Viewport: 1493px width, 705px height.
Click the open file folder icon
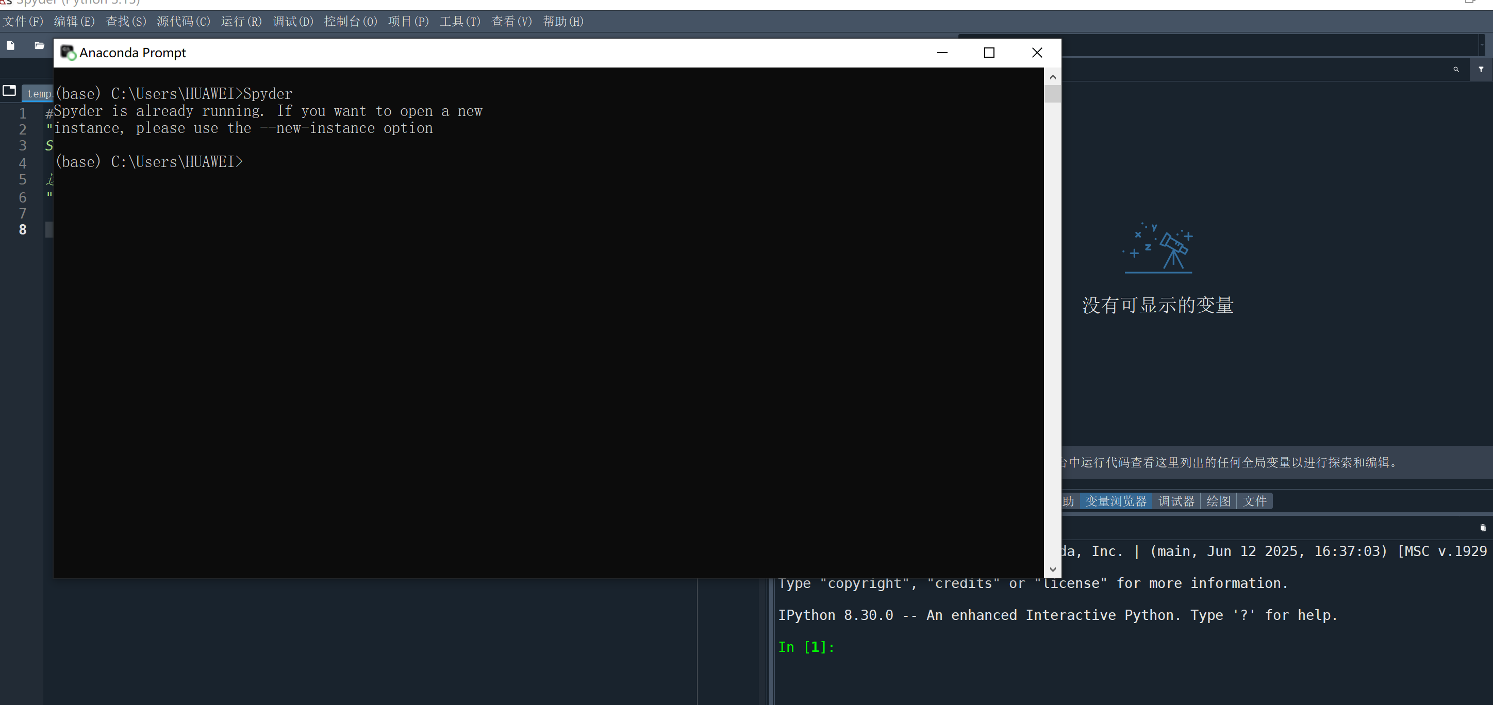click(x=39, y=45)
